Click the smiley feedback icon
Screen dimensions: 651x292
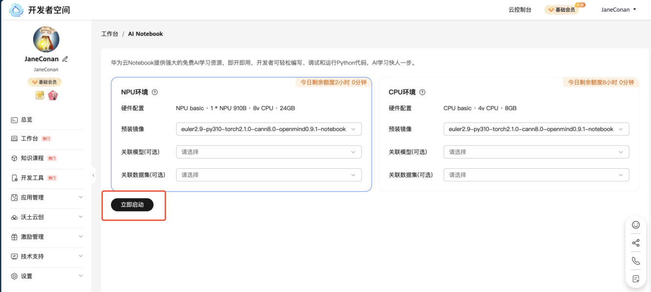(x=636, y=225)
